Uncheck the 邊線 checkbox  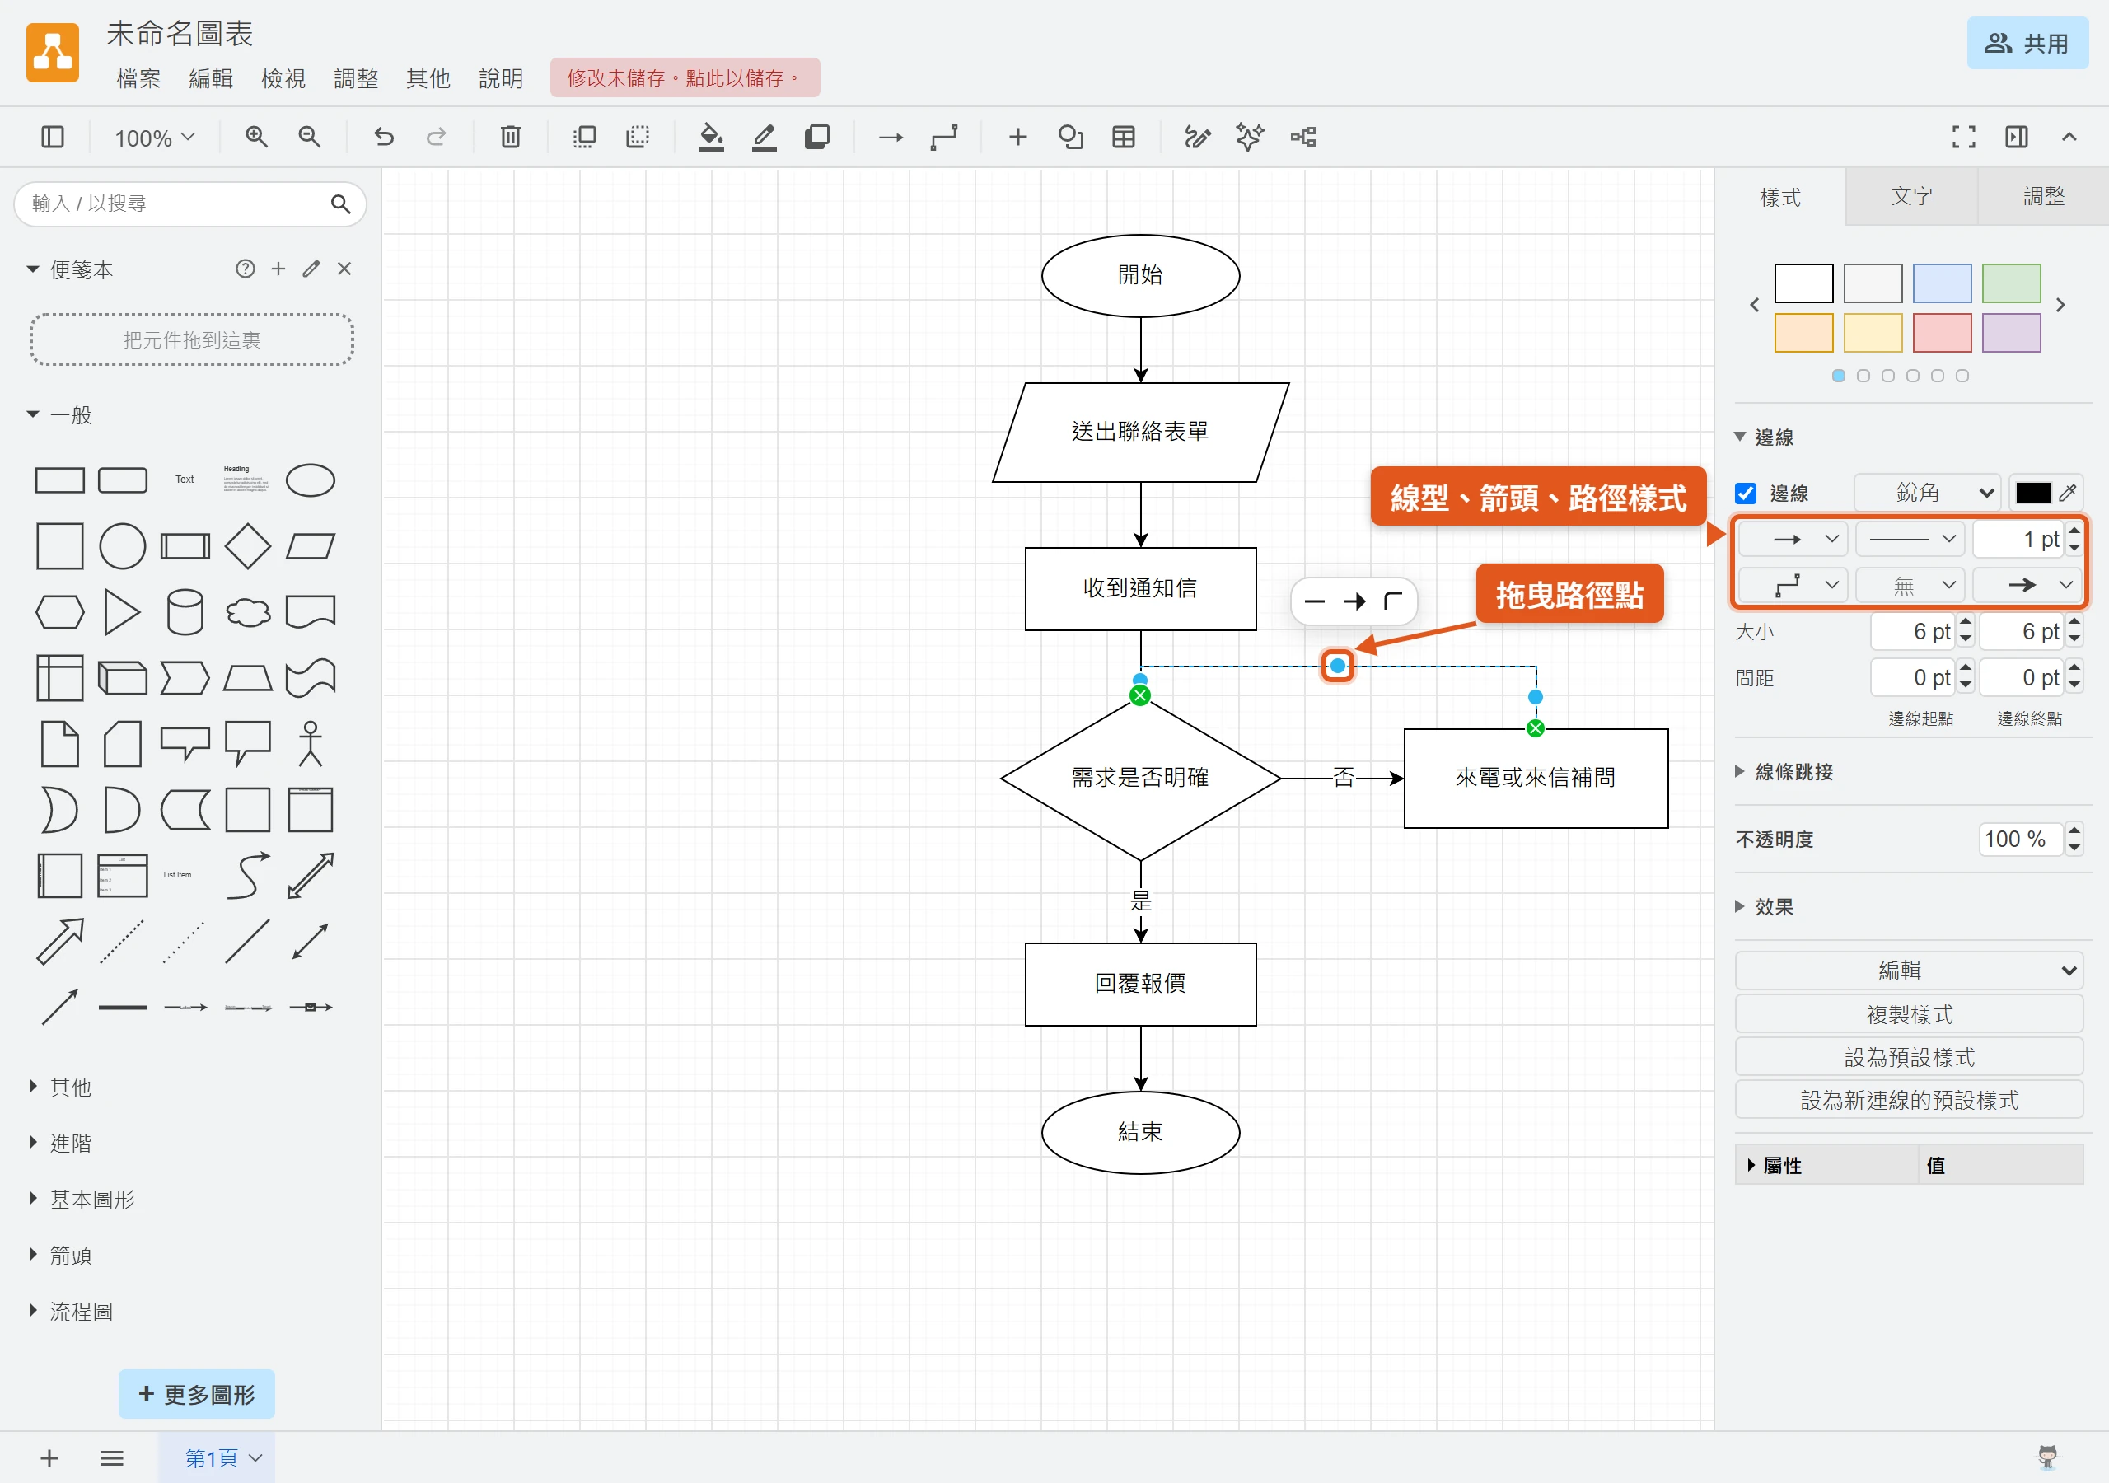1747,493
